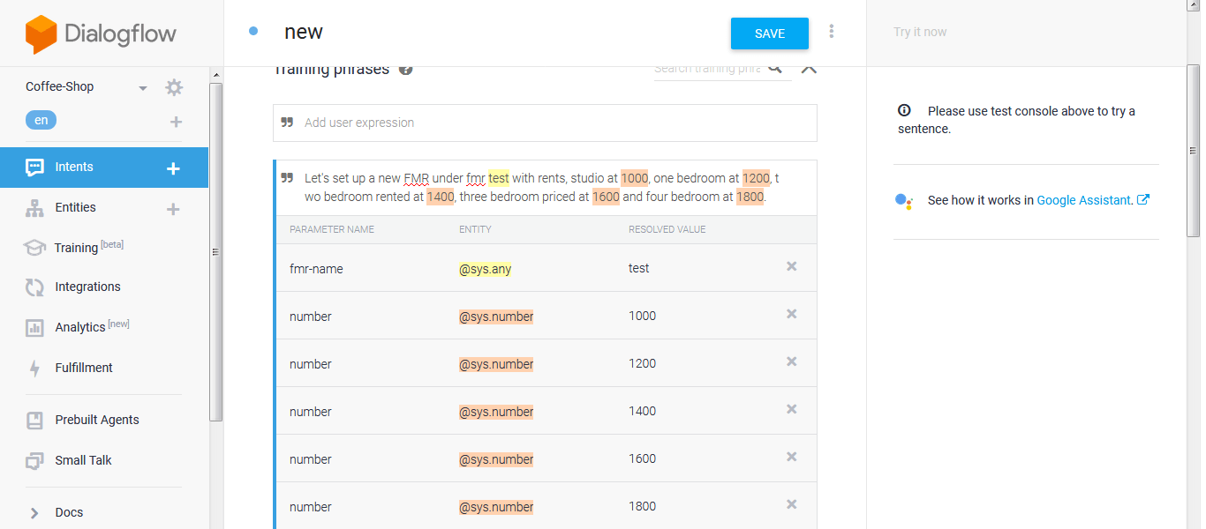
Task: Click the Training phrases help question icon
Action: click(x=405, y=70)
